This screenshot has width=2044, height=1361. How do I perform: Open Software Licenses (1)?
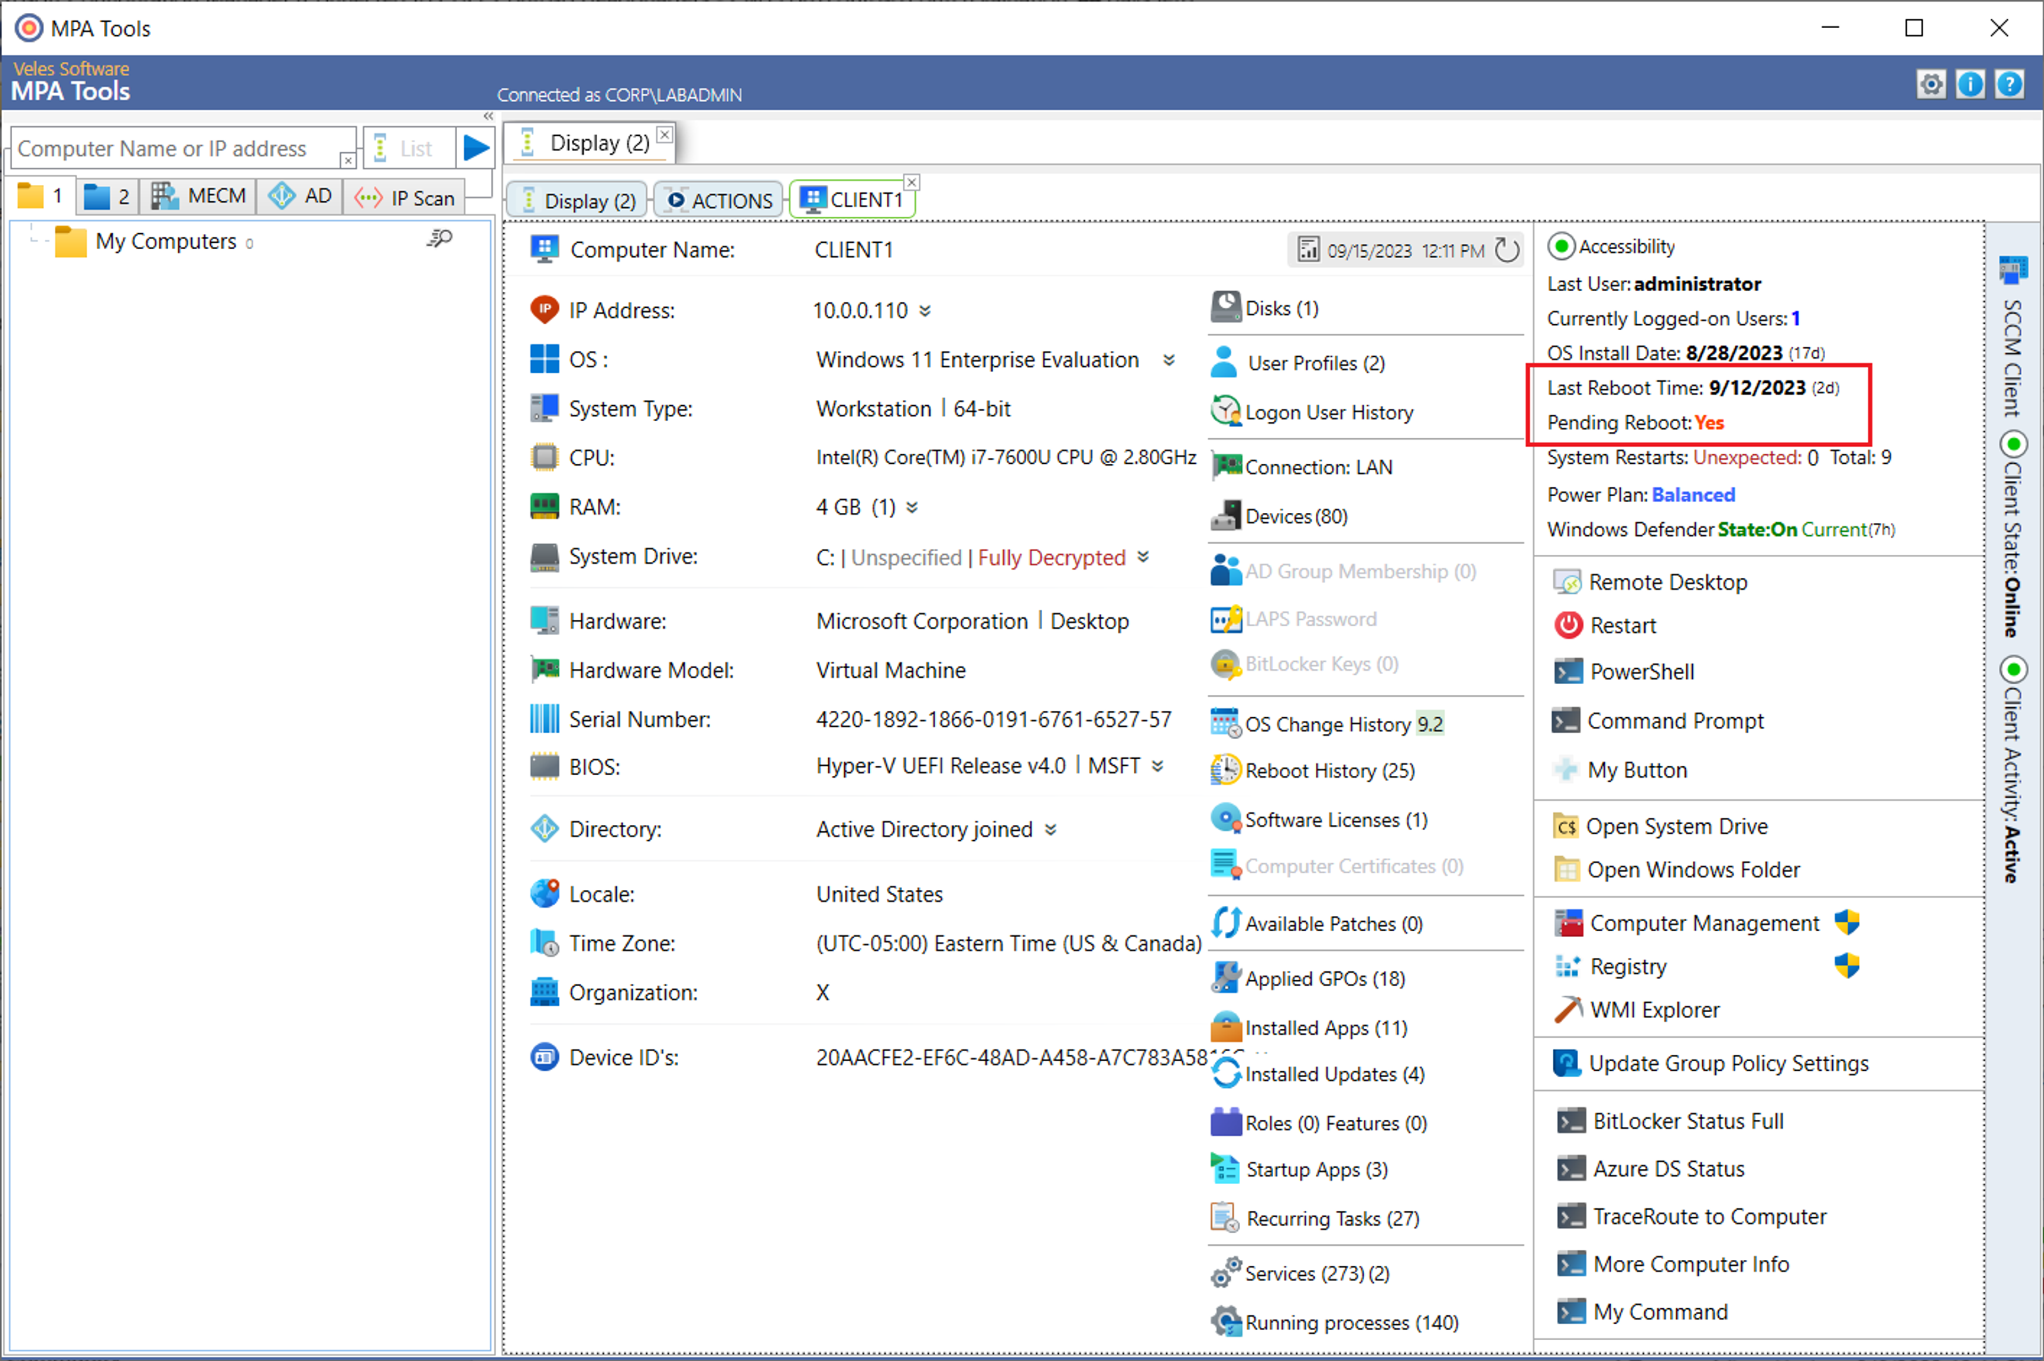click(1318, 819)
